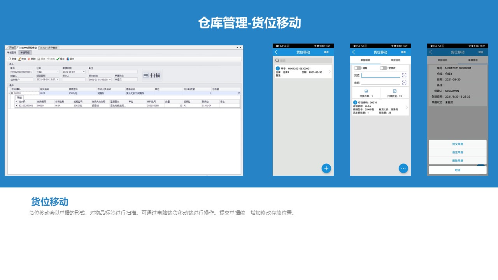
Task: Click the 新增 (New) toolbar icon
Action: [x=10, y=59]
